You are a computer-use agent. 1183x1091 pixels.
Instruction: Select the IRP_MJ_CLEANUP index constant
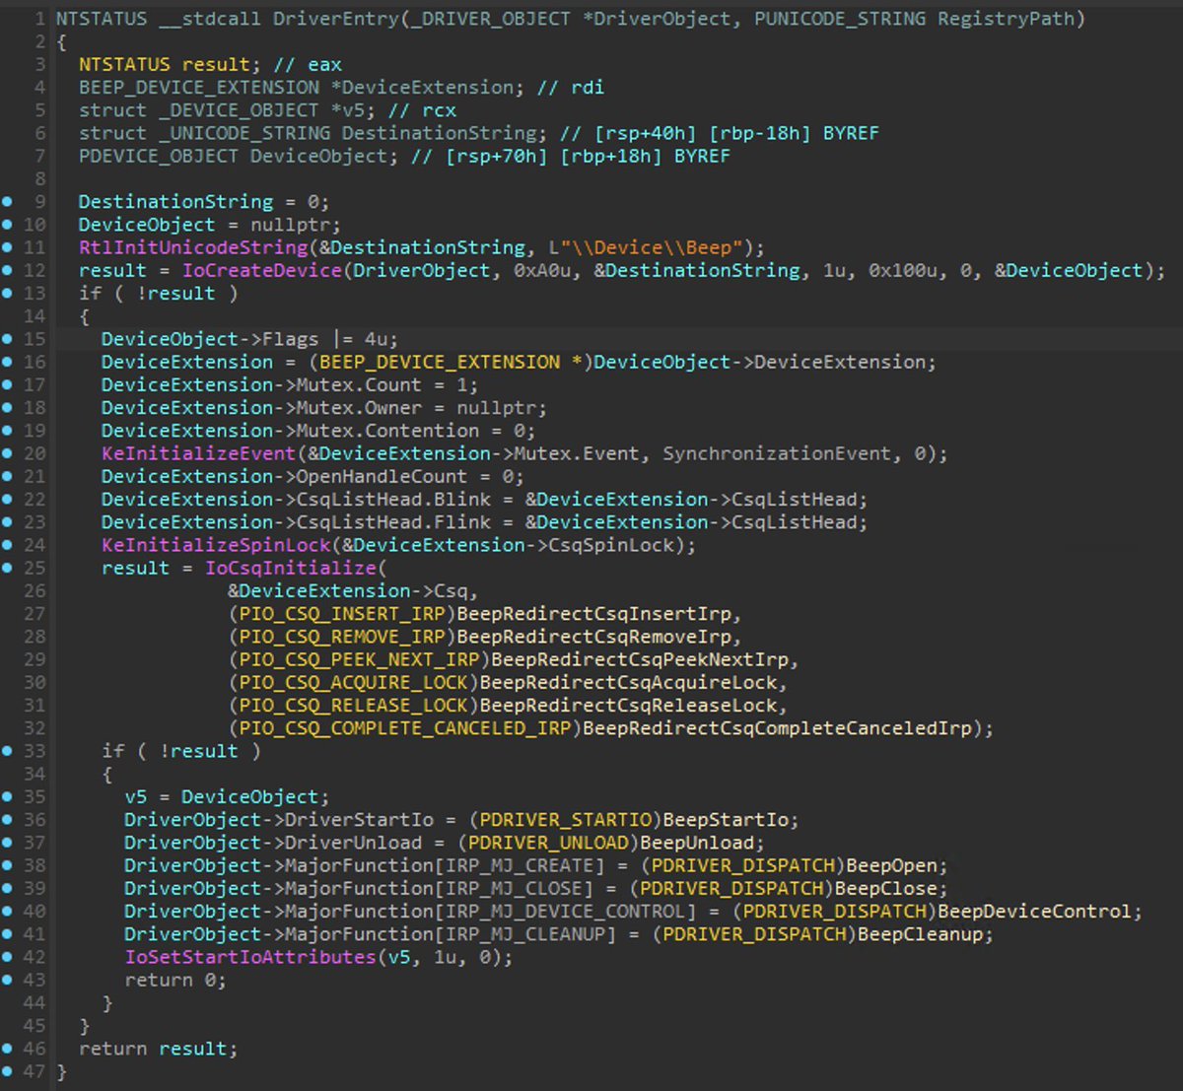[524, 934]
